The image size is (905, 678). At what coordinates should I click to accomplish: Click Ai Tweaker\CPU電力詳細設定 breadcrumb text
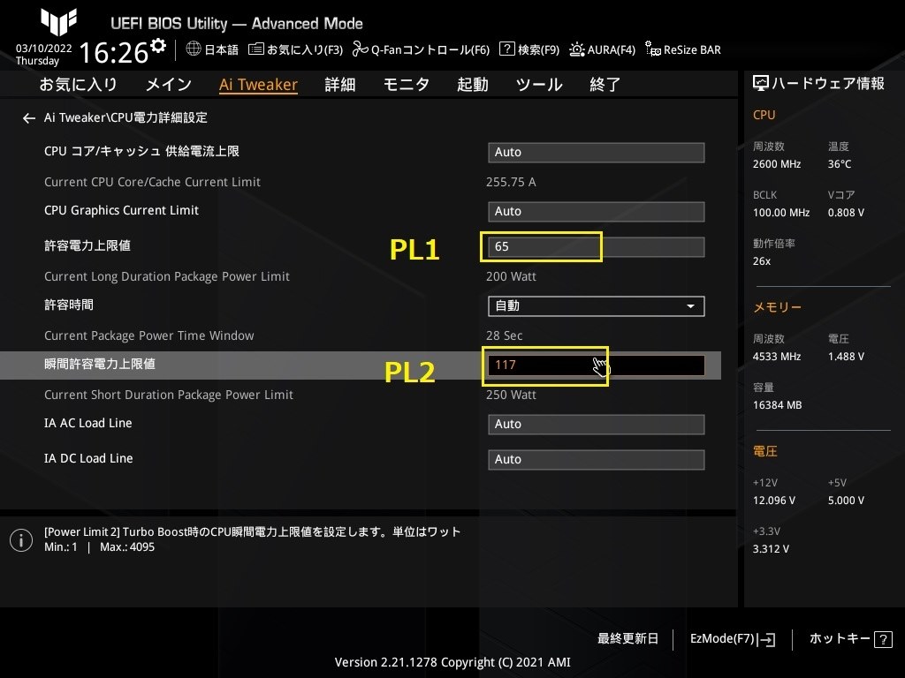click(x=125, y=117)
